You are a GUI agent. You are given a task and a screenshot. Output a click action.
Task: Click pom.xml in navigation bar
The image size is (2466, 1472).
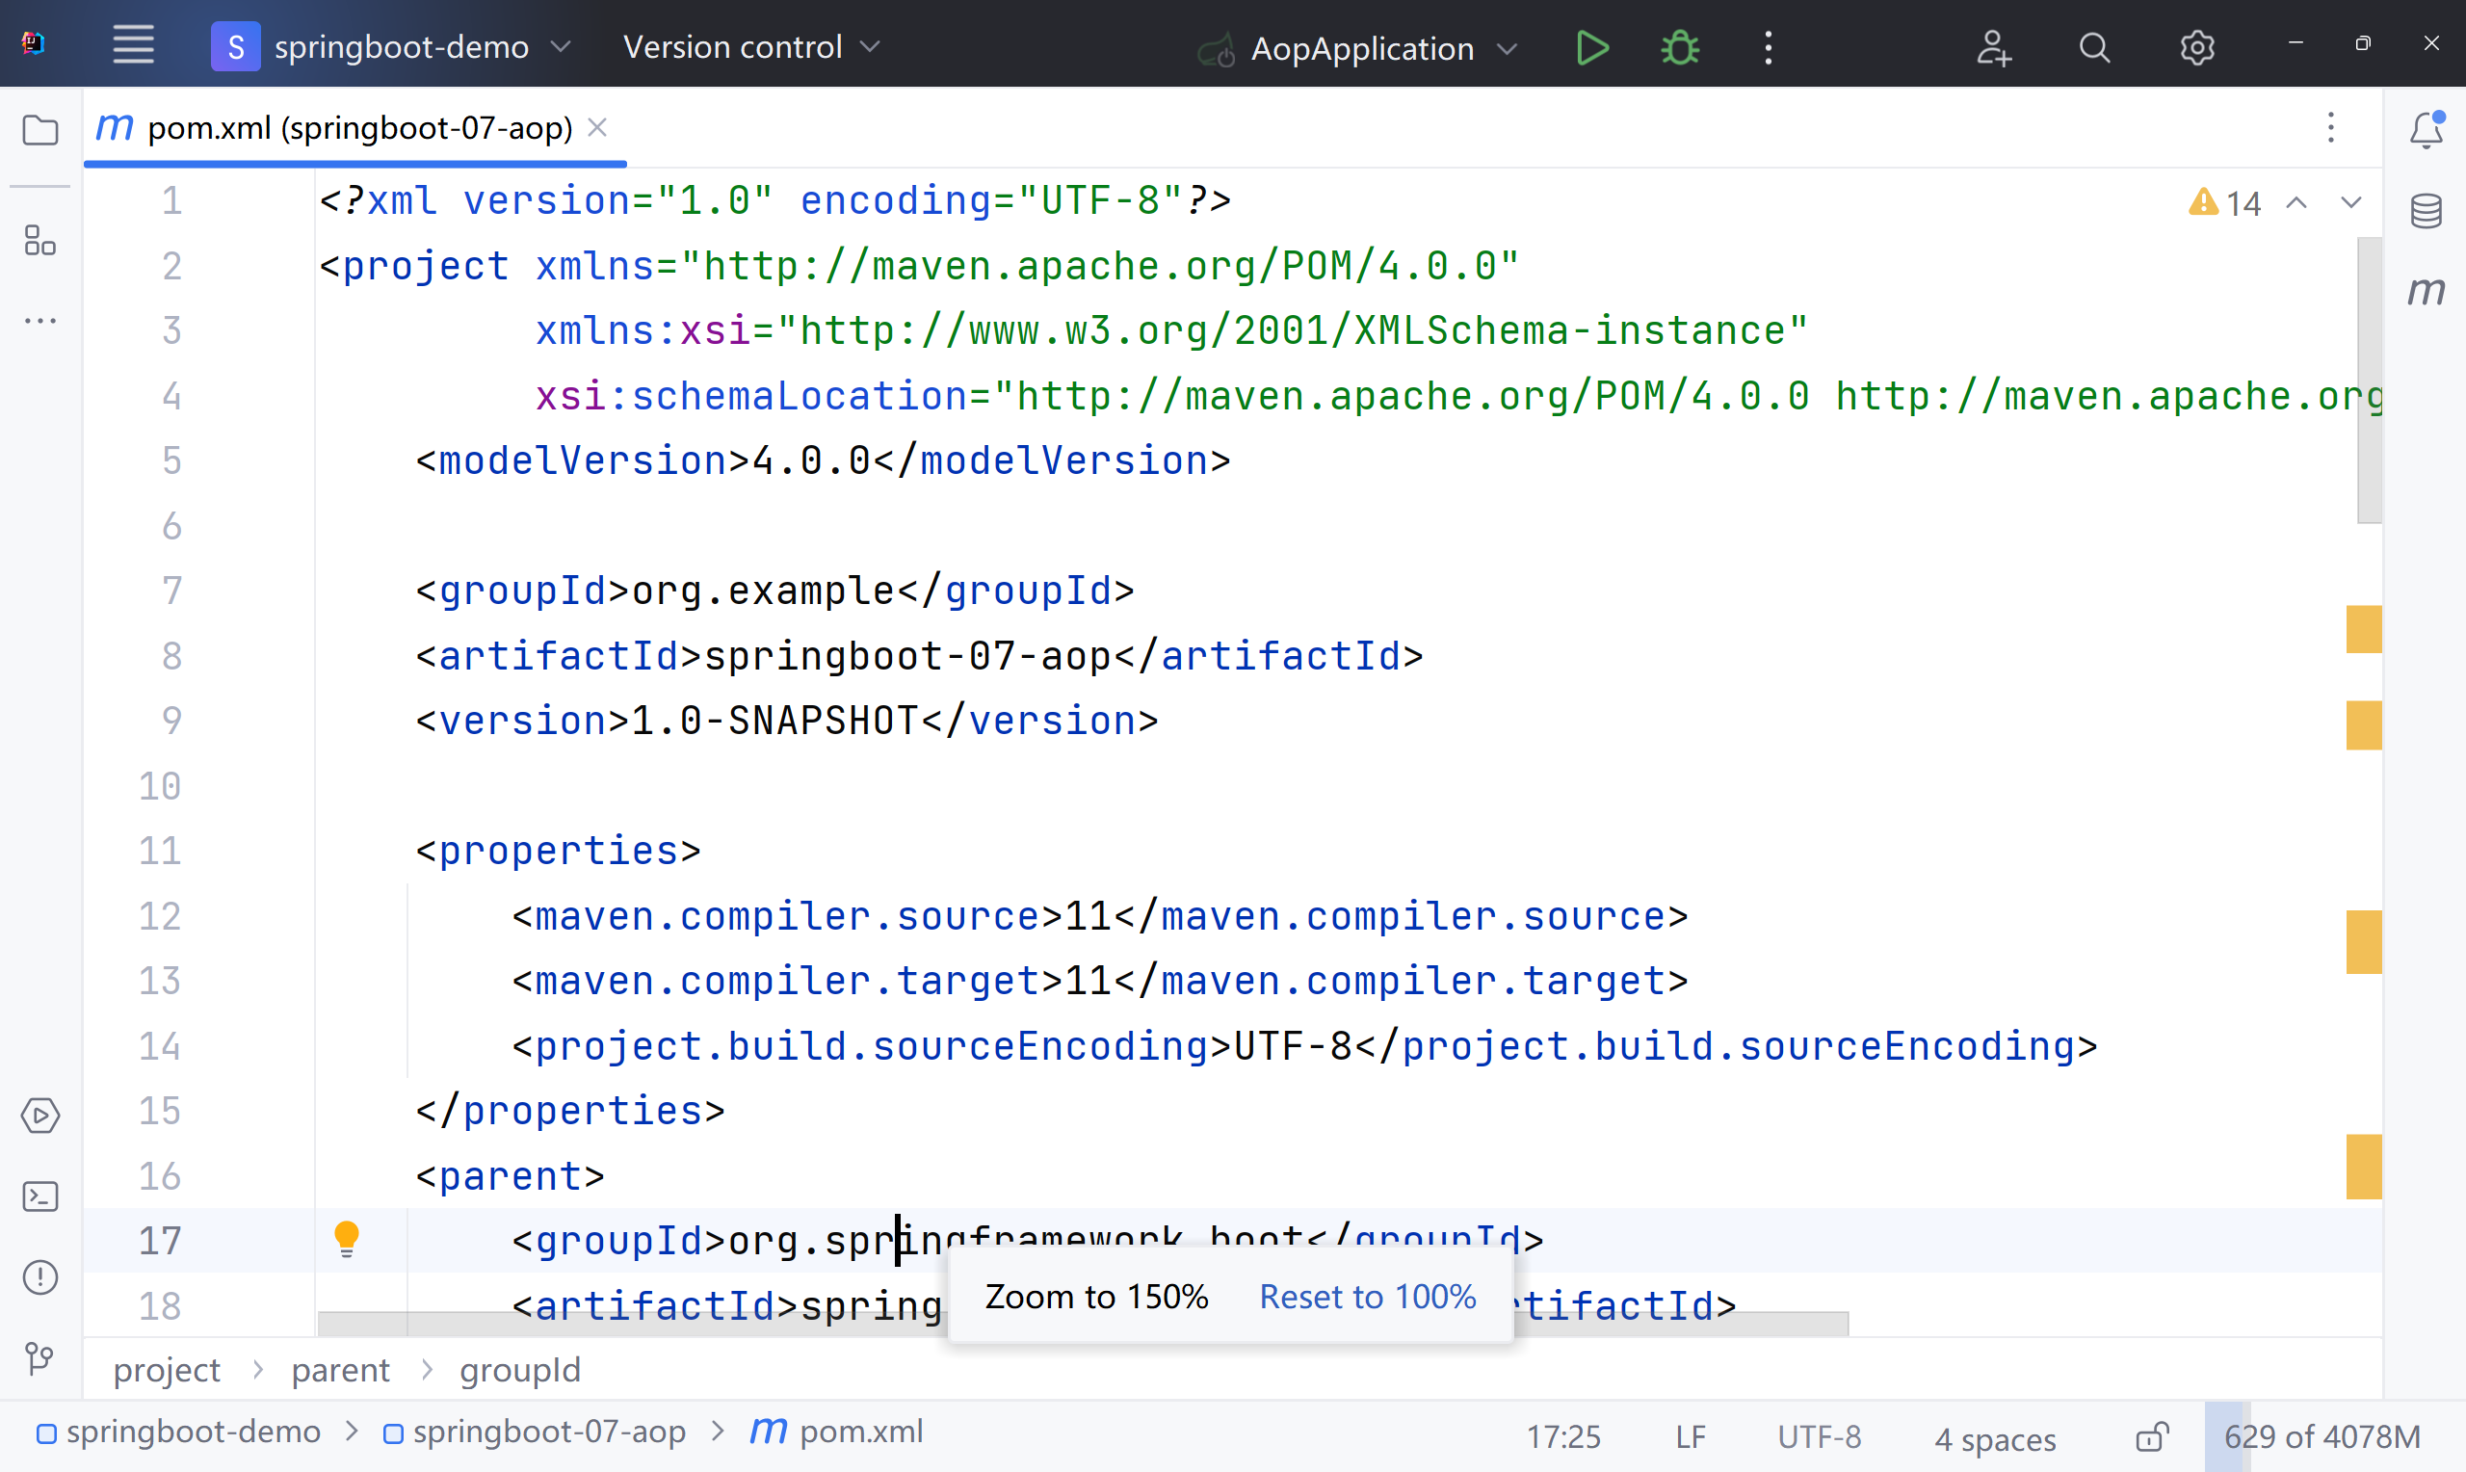pos(837,1432)
